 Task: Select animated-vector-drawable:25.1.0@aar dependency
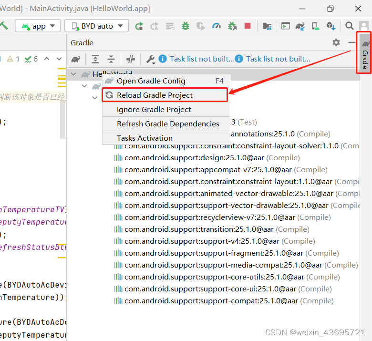237,194
